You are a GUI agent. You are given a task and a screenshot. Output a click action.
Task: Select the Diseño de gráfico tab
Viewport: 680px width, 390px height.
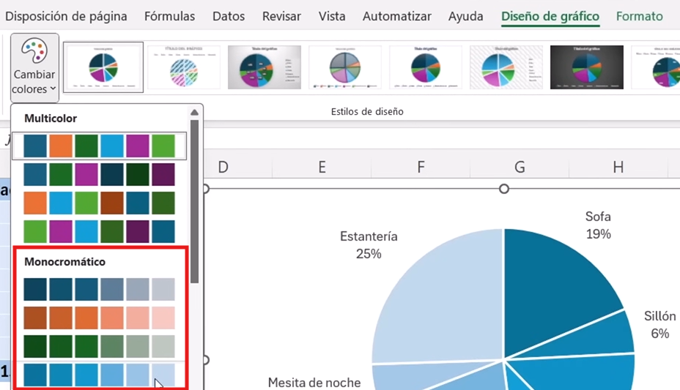pyautogui.click(x=550, y=16)
